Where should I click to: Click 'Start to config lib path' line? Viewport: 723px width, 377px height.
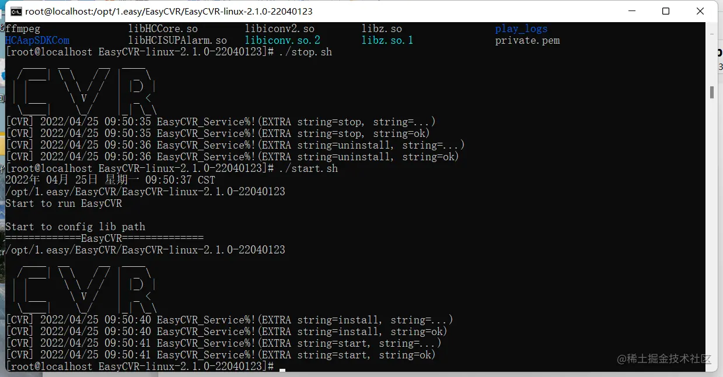75,227
